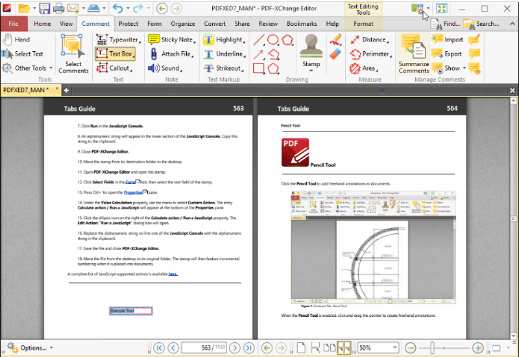Image resolution: width=519 pixels, height=357 pixels.
Task: Toggle continuous page layout
Action: [315, 348]
